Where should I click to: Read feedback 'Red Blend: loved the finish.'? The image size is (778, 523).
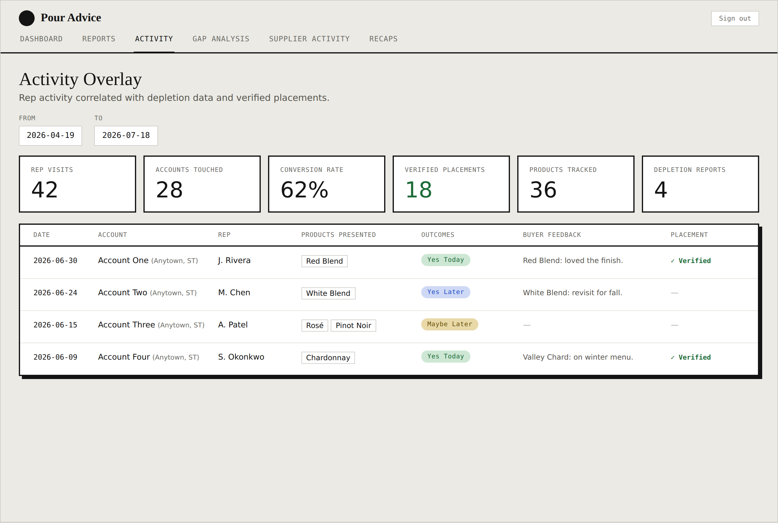(x=573, y=261)
